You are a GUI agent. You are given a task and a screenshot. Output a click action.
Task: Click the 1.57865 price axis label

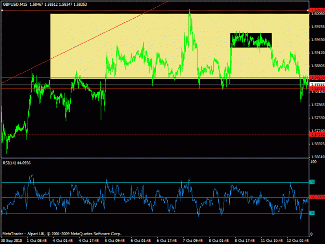(x=318, y=105)
